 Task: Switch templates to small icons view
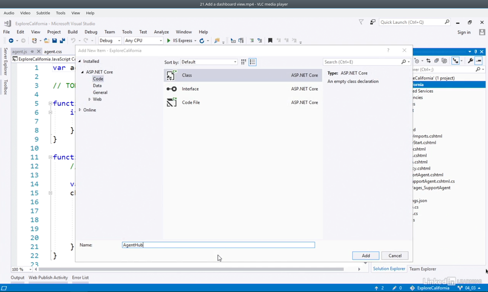(x=244, y=62)
